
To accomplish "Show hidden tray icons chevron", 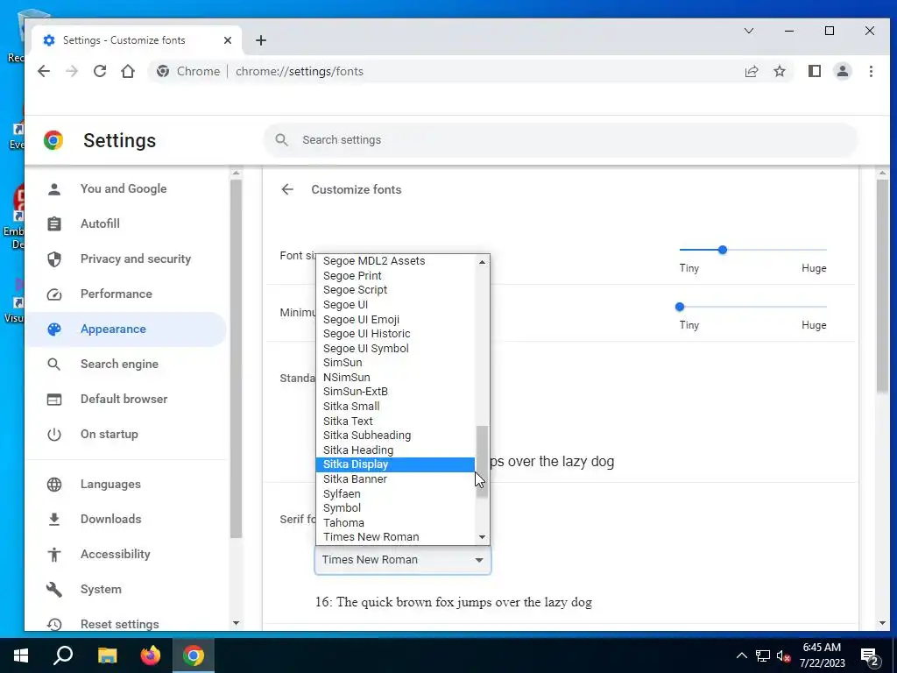I will (741, 655).
